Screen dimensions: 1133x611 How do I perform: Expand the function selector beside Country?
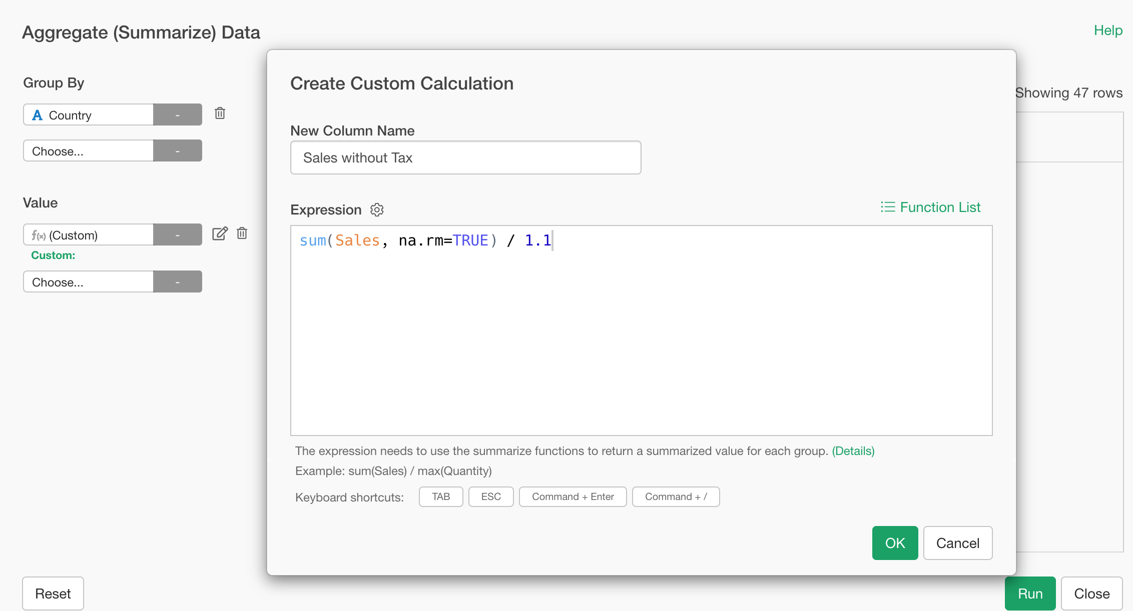[x=178, y=115]
